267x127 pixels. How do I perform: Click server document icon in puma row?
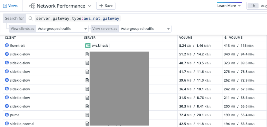click(x=87, y=115)
